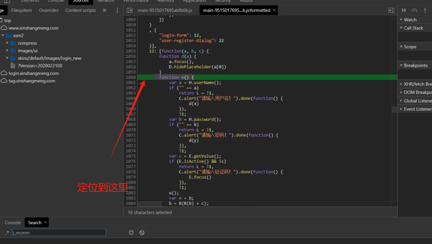Click the code "b = B(B(b) + c);"
Viewport: 432px width, 244px height.
[189, 203]
